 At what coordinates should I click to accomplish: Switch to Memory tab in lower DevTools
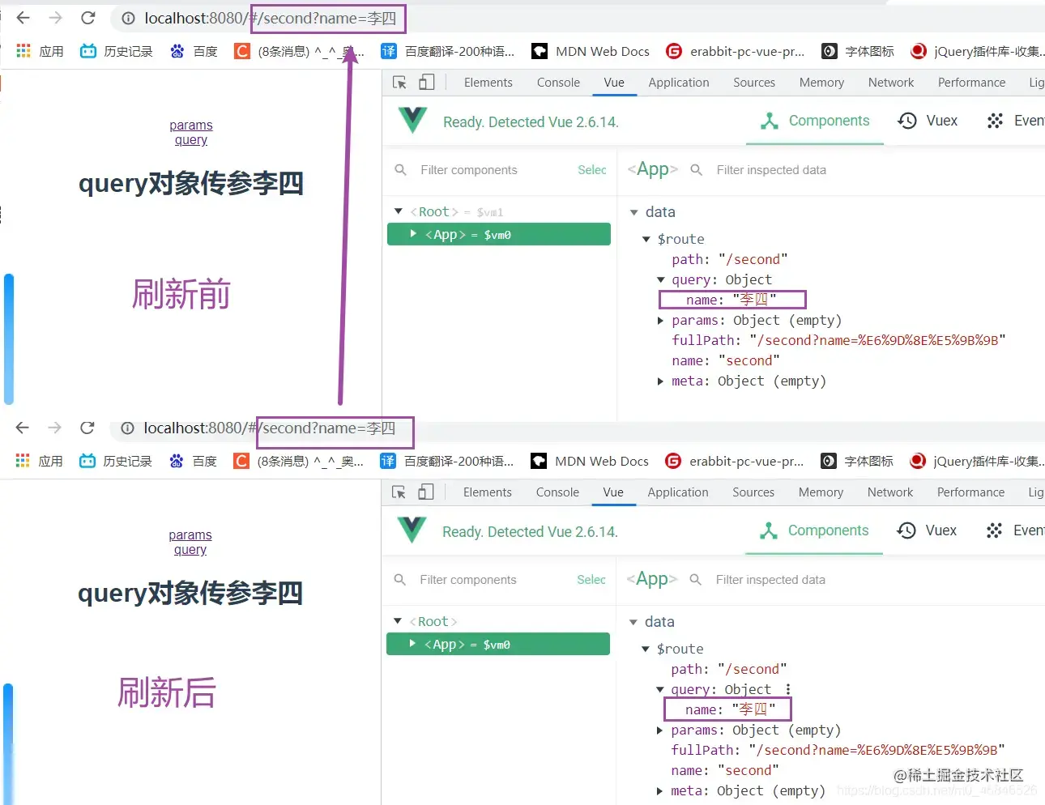821,492
